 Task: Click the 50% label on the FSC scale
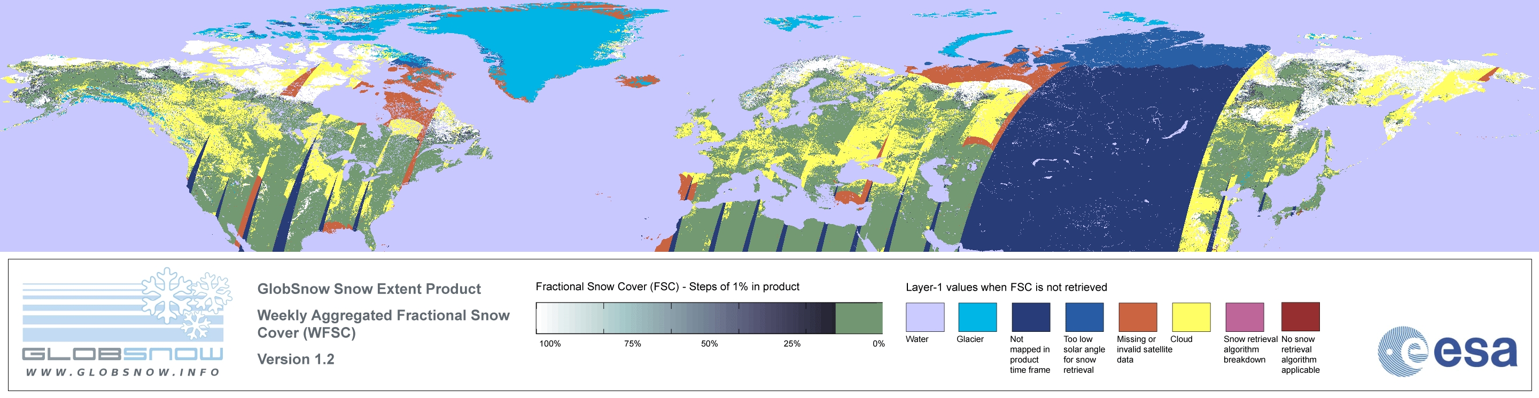pos(709,344)
